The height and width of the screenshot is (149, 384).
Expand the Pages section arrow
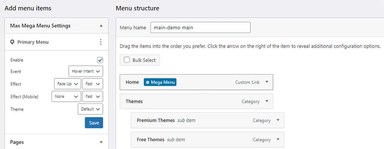pyautogui.click(x=101, y=142)
